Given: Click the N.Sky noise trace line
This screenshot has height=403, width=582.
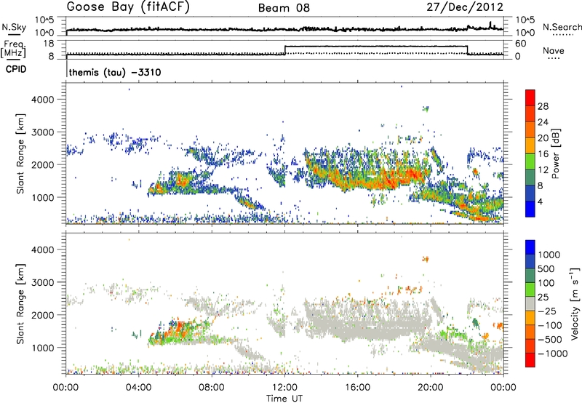Looking at the screenshot, I should pos(284,29).
